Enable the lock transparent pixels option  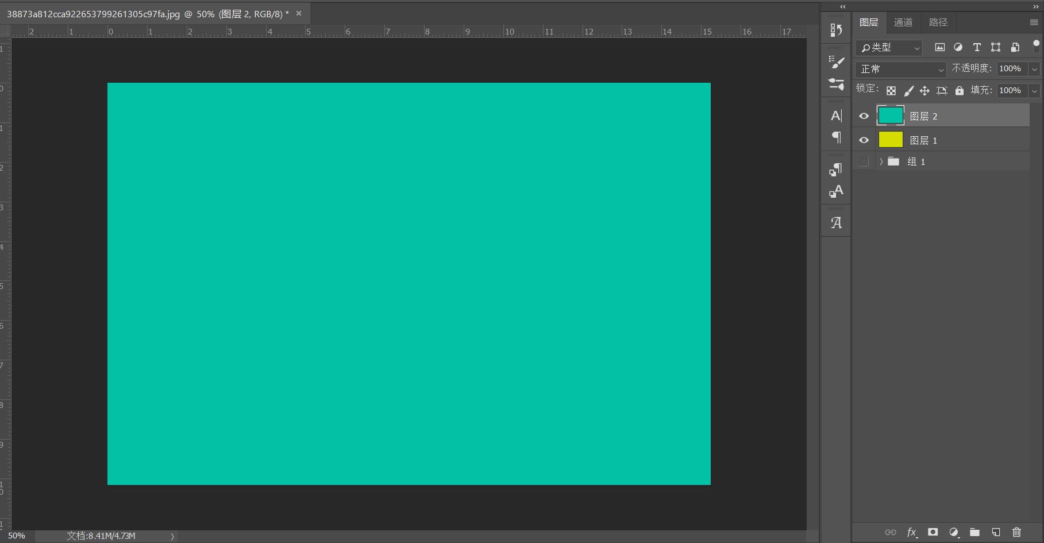point(891,90)
